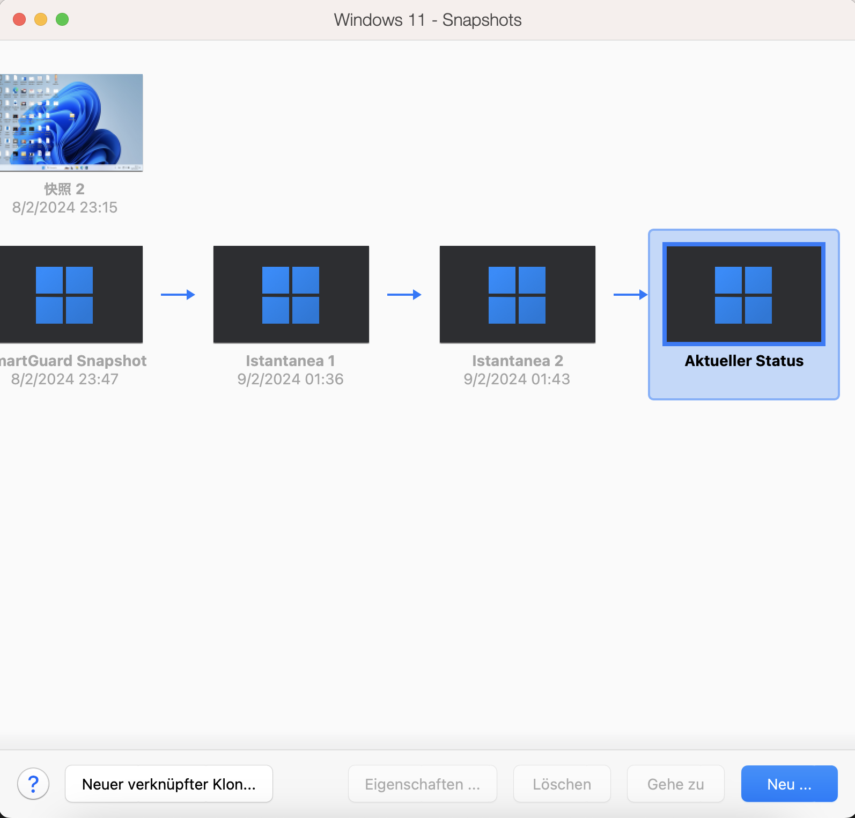Click the Istantanea 1 name label
This screenshot has height=818, width=855.
pyautogui.click(x=290, y=361)
